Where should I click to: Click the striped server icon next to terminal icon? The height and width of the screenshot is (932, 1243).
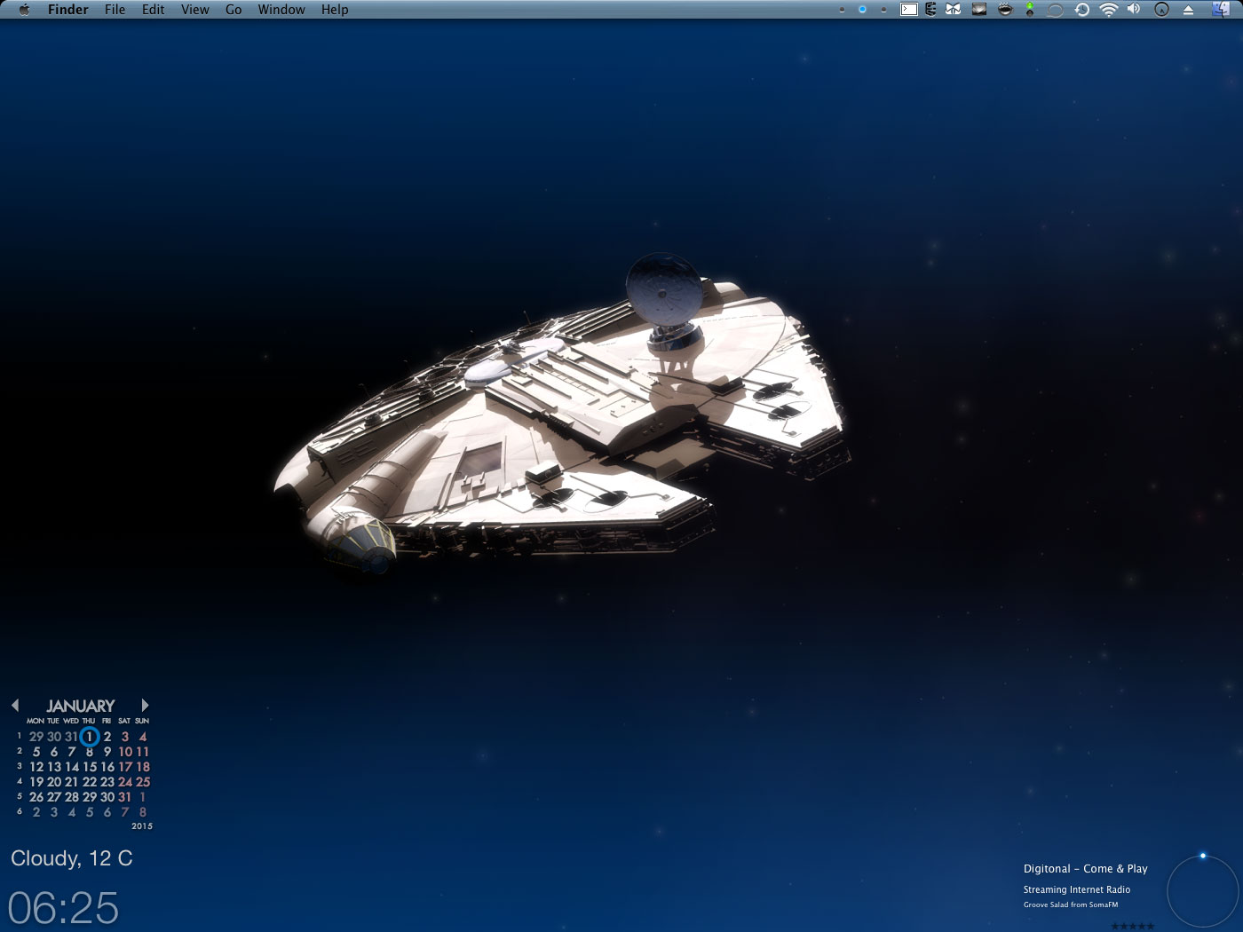point(930,10)
